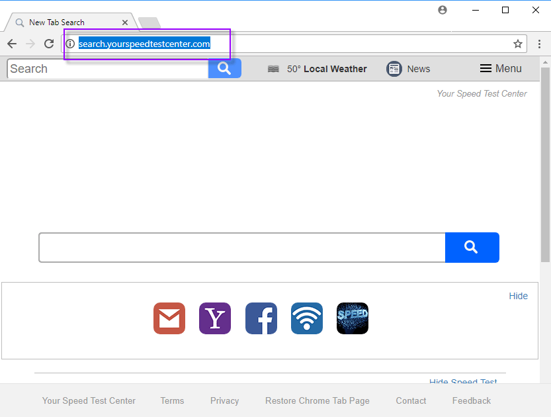This screenshot has width=551, height=417.
Task: Click the small blue toolbar search button
Action: tap(224, 68)
